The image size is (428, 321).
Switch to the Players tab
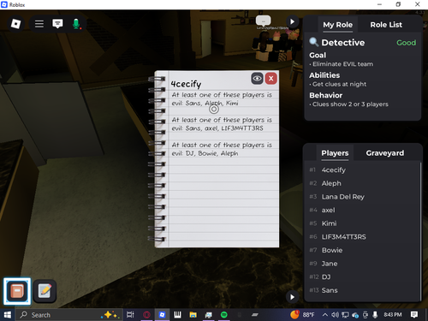[x=335, y=153]
